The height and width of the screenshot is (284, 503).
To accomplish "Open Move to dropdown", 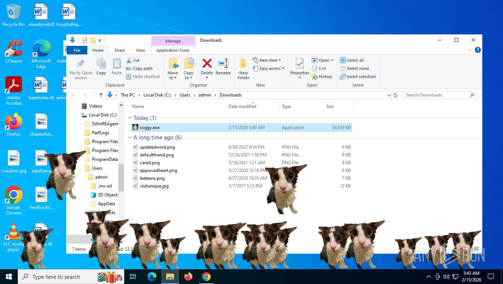I will point(173,75).
